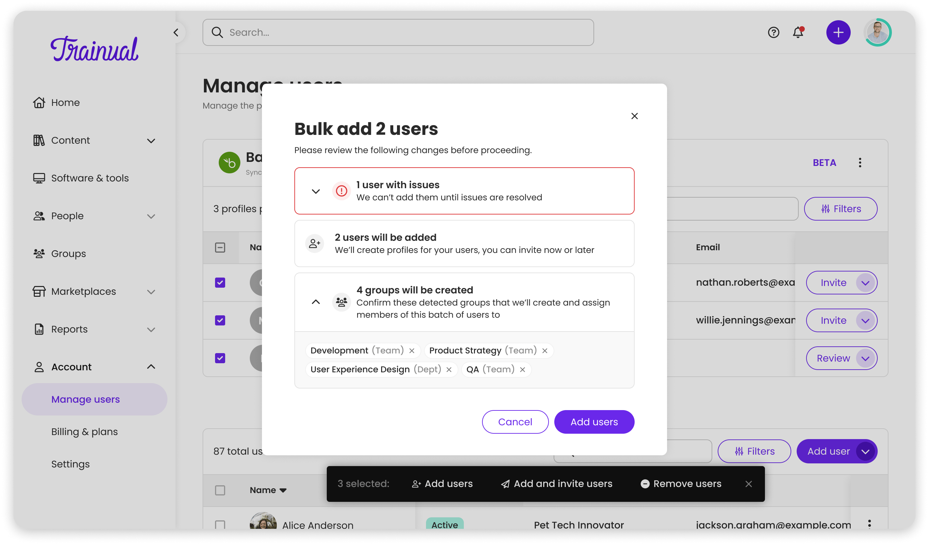The height and width of the screenshot is (545, 929).
Task: Click the groups icon in dialog
Action: [x=341, y=302]
